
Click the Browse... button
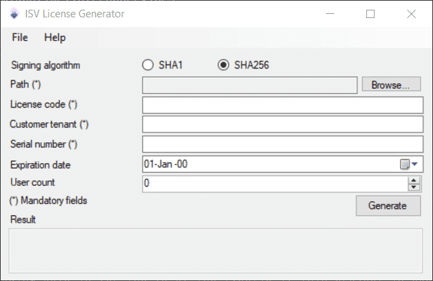pos(391,84)
